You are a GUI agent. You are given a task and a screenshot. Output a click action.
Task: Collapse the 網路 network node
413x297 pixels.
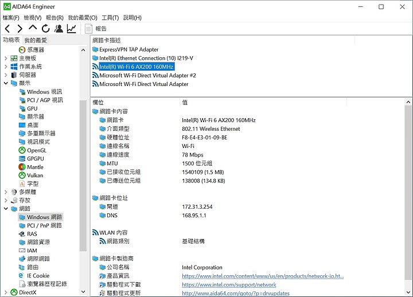click(6, 209)
